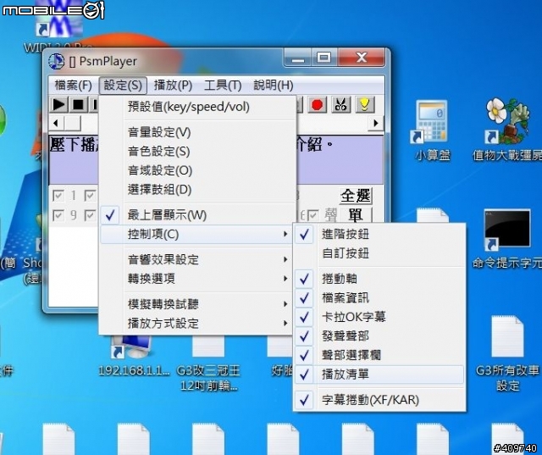The image size is (542, 455).
Task: Choose 音色設定(S) menu item
Action: coord(197,151)
